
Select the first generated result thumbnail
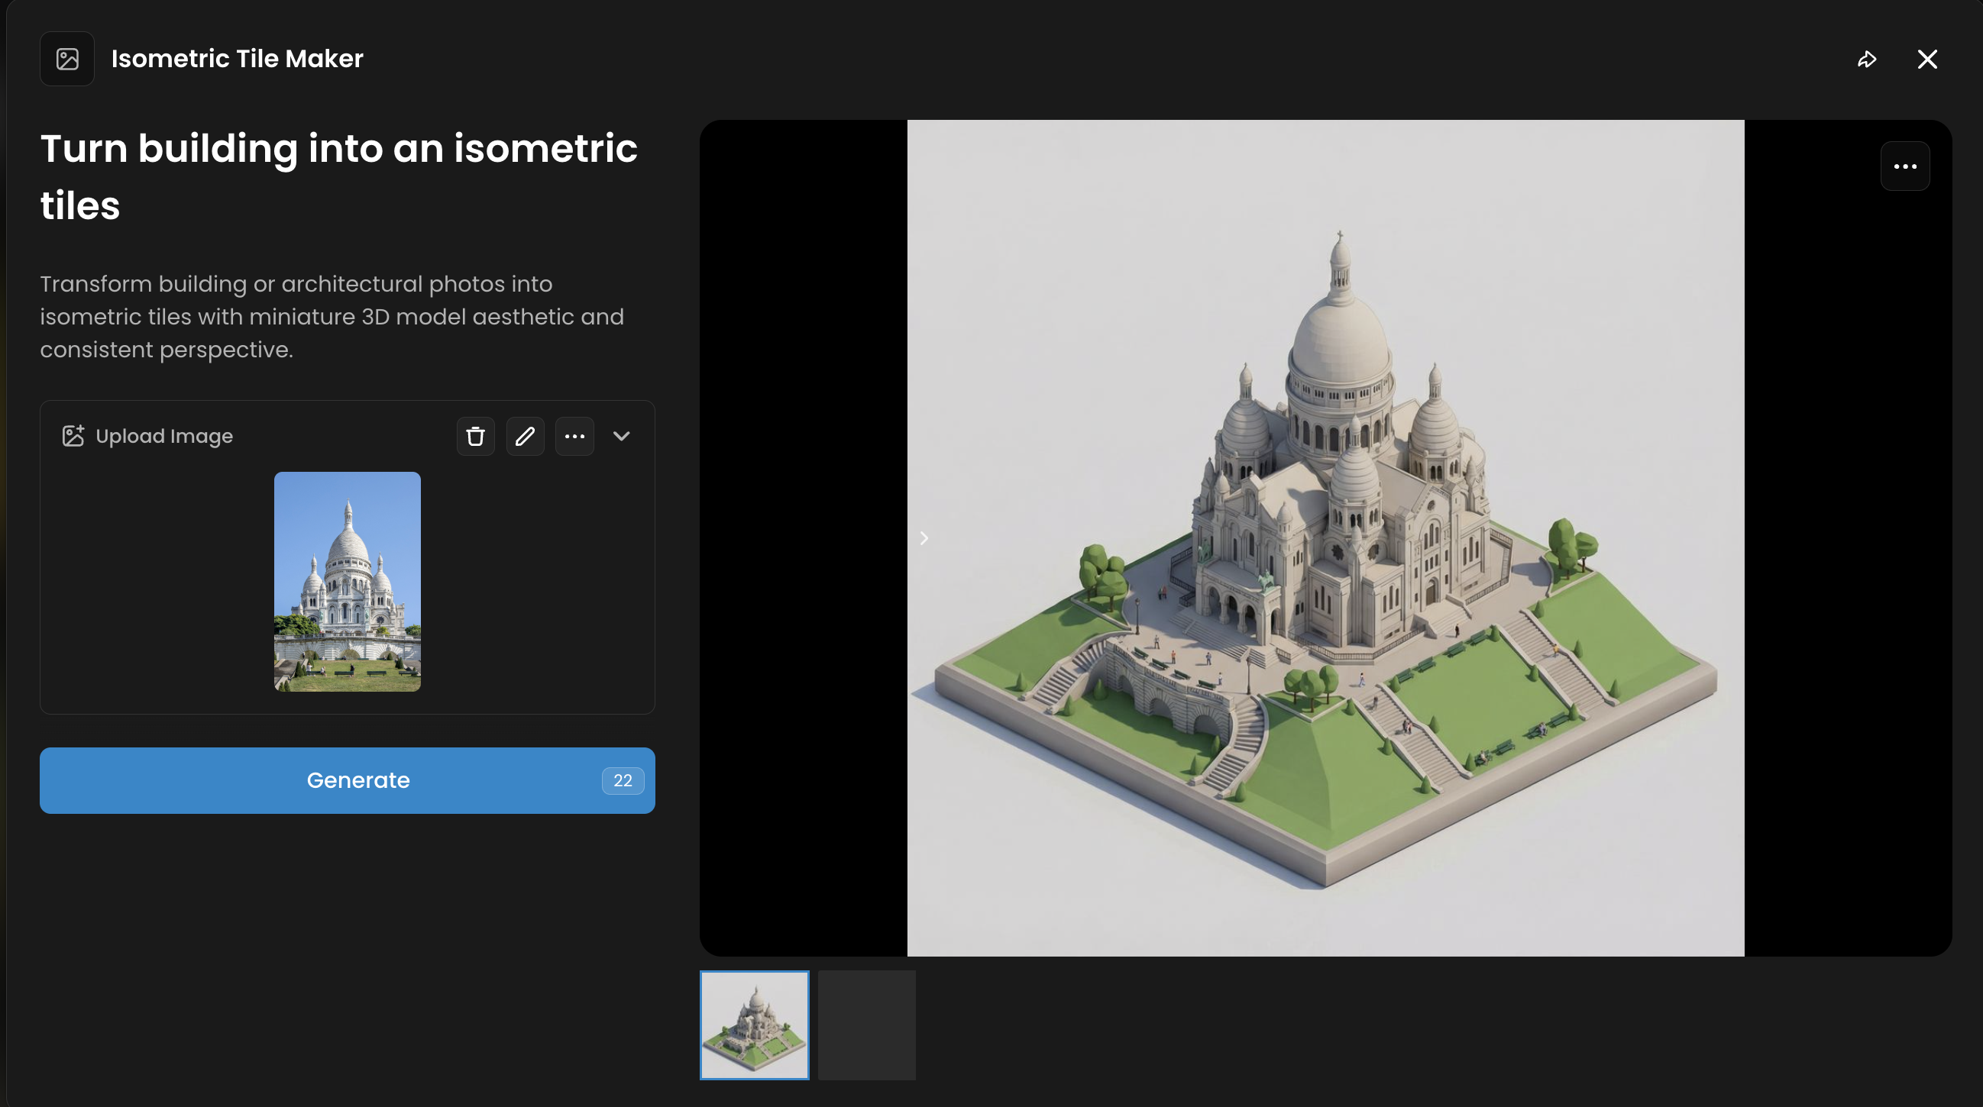click(754, 1025)
